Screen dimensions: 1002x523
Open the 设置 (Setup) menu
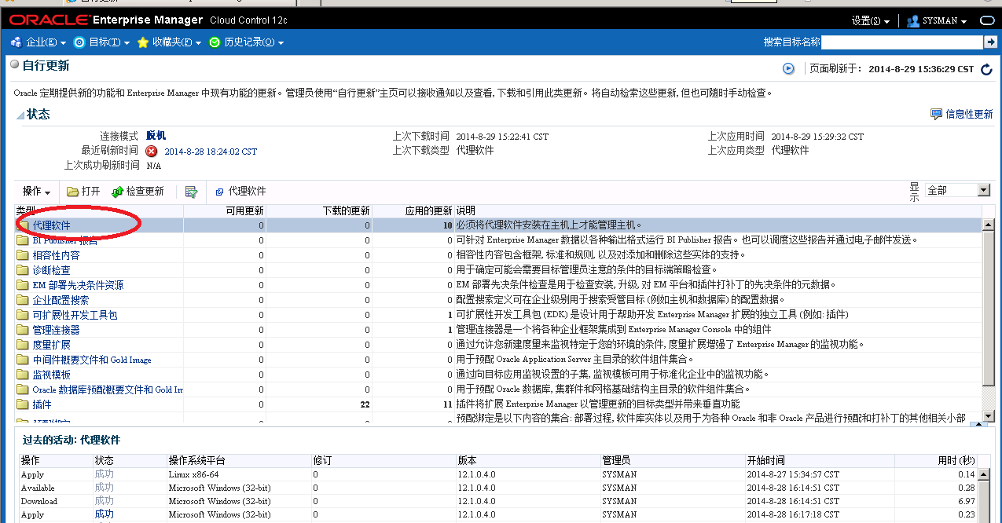pyautogui.click(x=871, y=21)
